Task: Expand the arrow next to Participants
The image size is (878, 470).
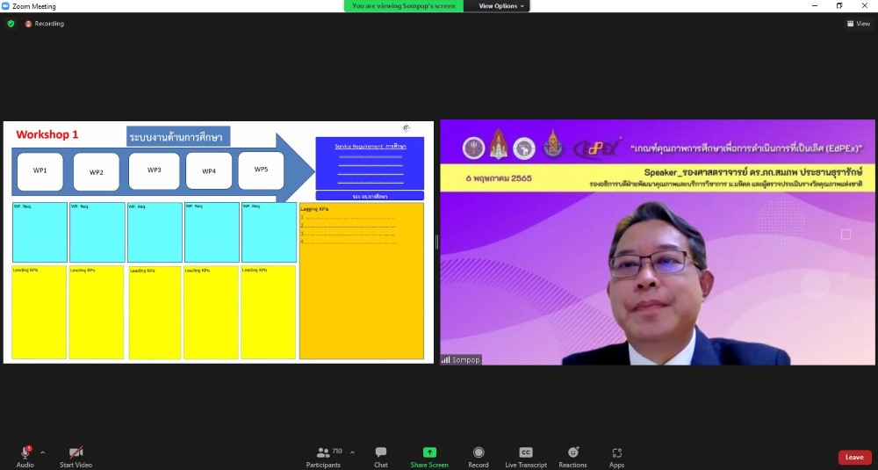Action: pos(352,452)
